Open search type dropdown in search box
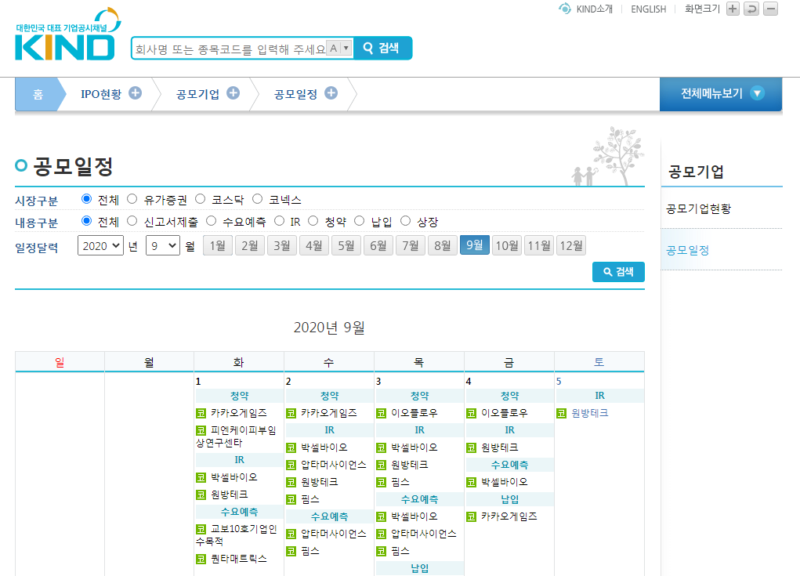 coord(339,49)
